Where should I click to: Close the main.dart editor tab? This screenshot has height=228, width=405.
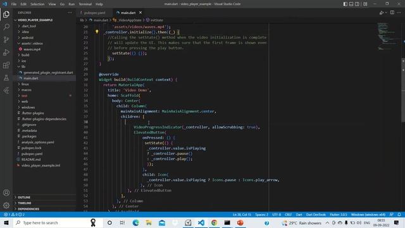140,13
